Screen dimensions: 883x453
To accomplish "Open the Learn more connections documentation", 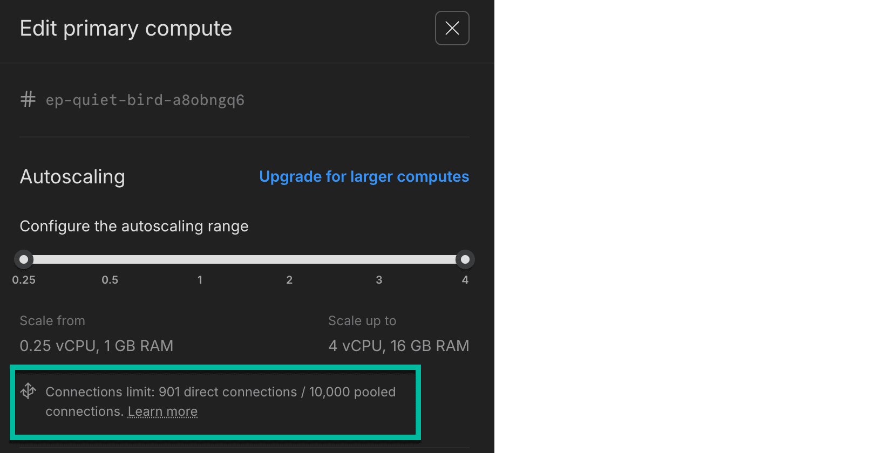I will tap(162, 411).
